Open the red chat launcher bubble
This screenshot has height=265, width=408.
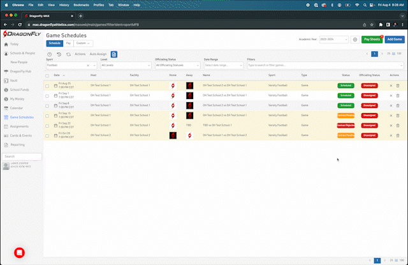(x=19, y=252)
